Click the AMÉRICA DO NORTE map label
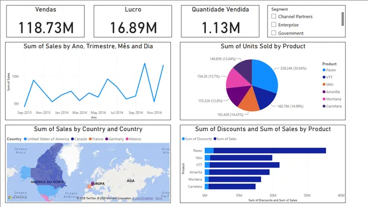The width and height of the screenshot is (368, 207). point(47,182)
